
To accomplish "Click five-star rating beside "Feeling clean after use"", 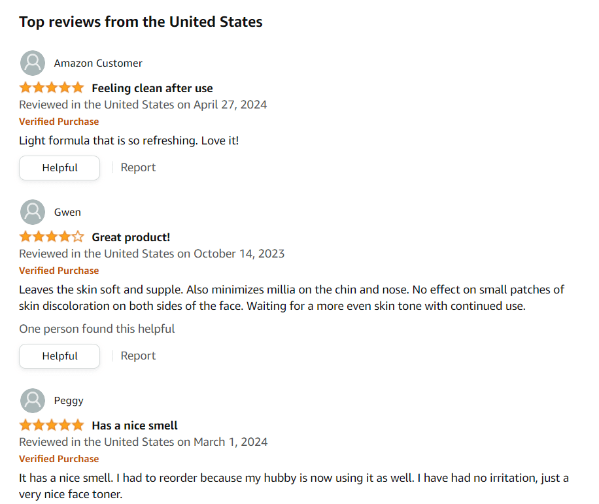I will [x=52, y=88].
